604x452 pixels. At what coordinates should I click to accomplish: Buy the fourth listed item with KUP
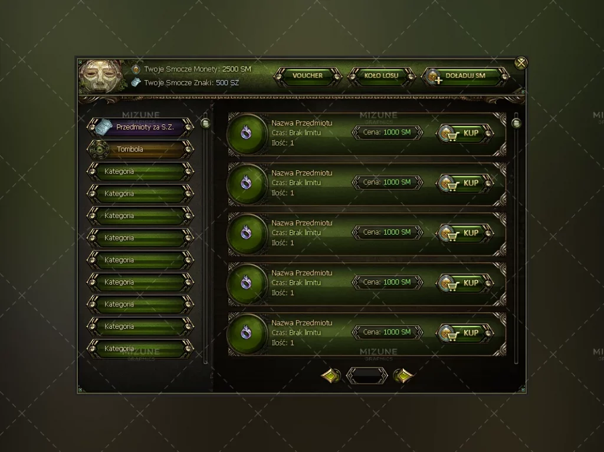tap(465, 283)
